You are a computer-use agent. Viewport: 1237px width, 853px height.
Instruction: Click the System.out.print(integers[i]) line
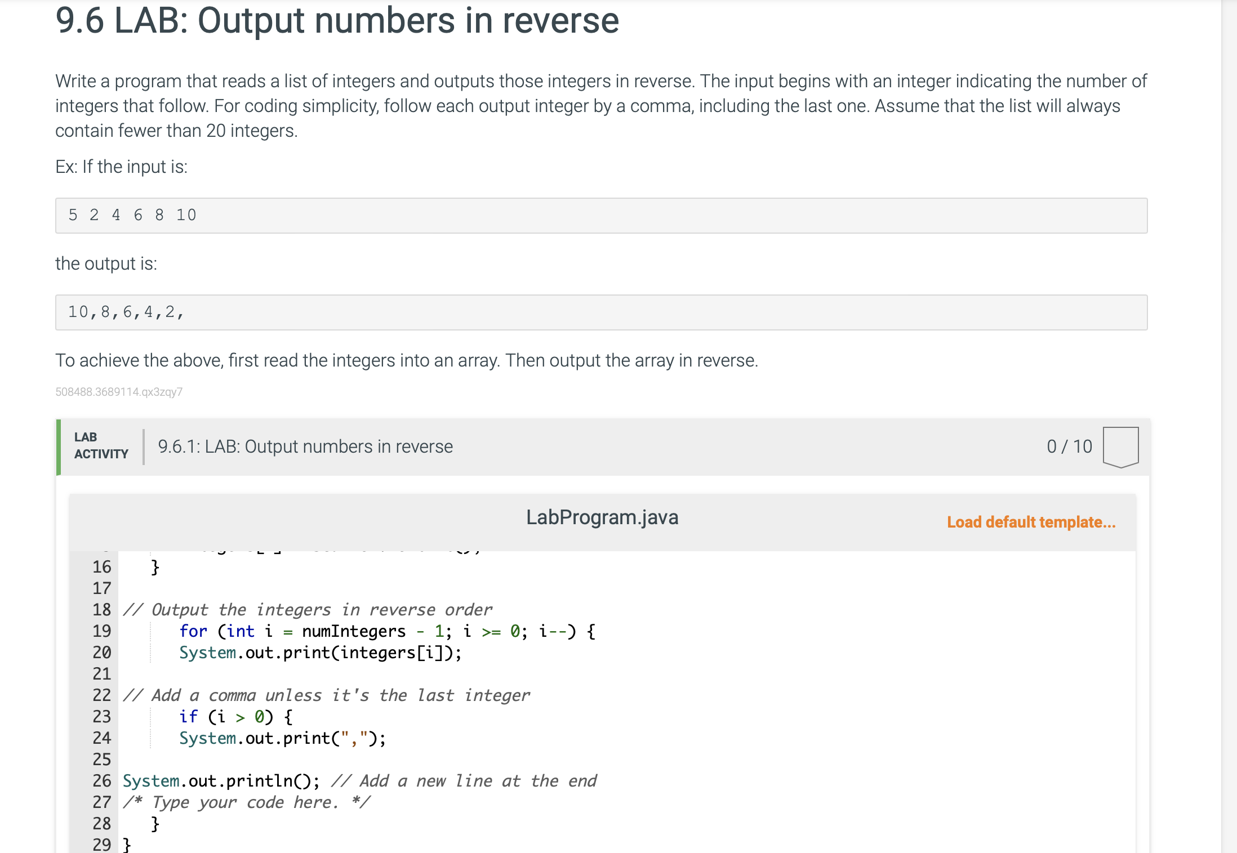[x=320, y=653]
